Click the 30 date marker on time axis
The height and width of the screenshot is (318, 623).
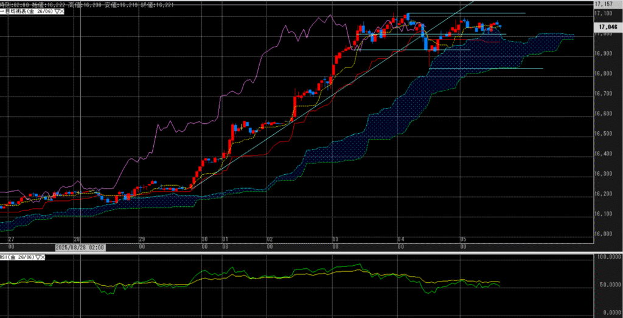point(204,240)
